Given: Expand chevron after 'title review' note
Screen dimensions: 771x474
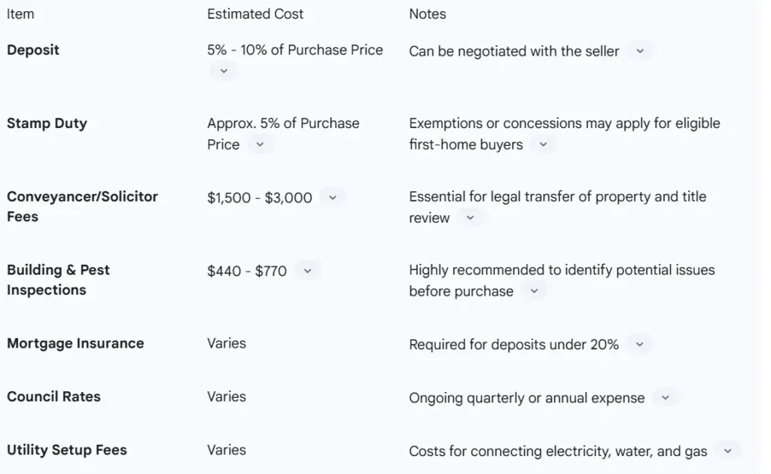Looking at the screenshot, I should (470, 218).
